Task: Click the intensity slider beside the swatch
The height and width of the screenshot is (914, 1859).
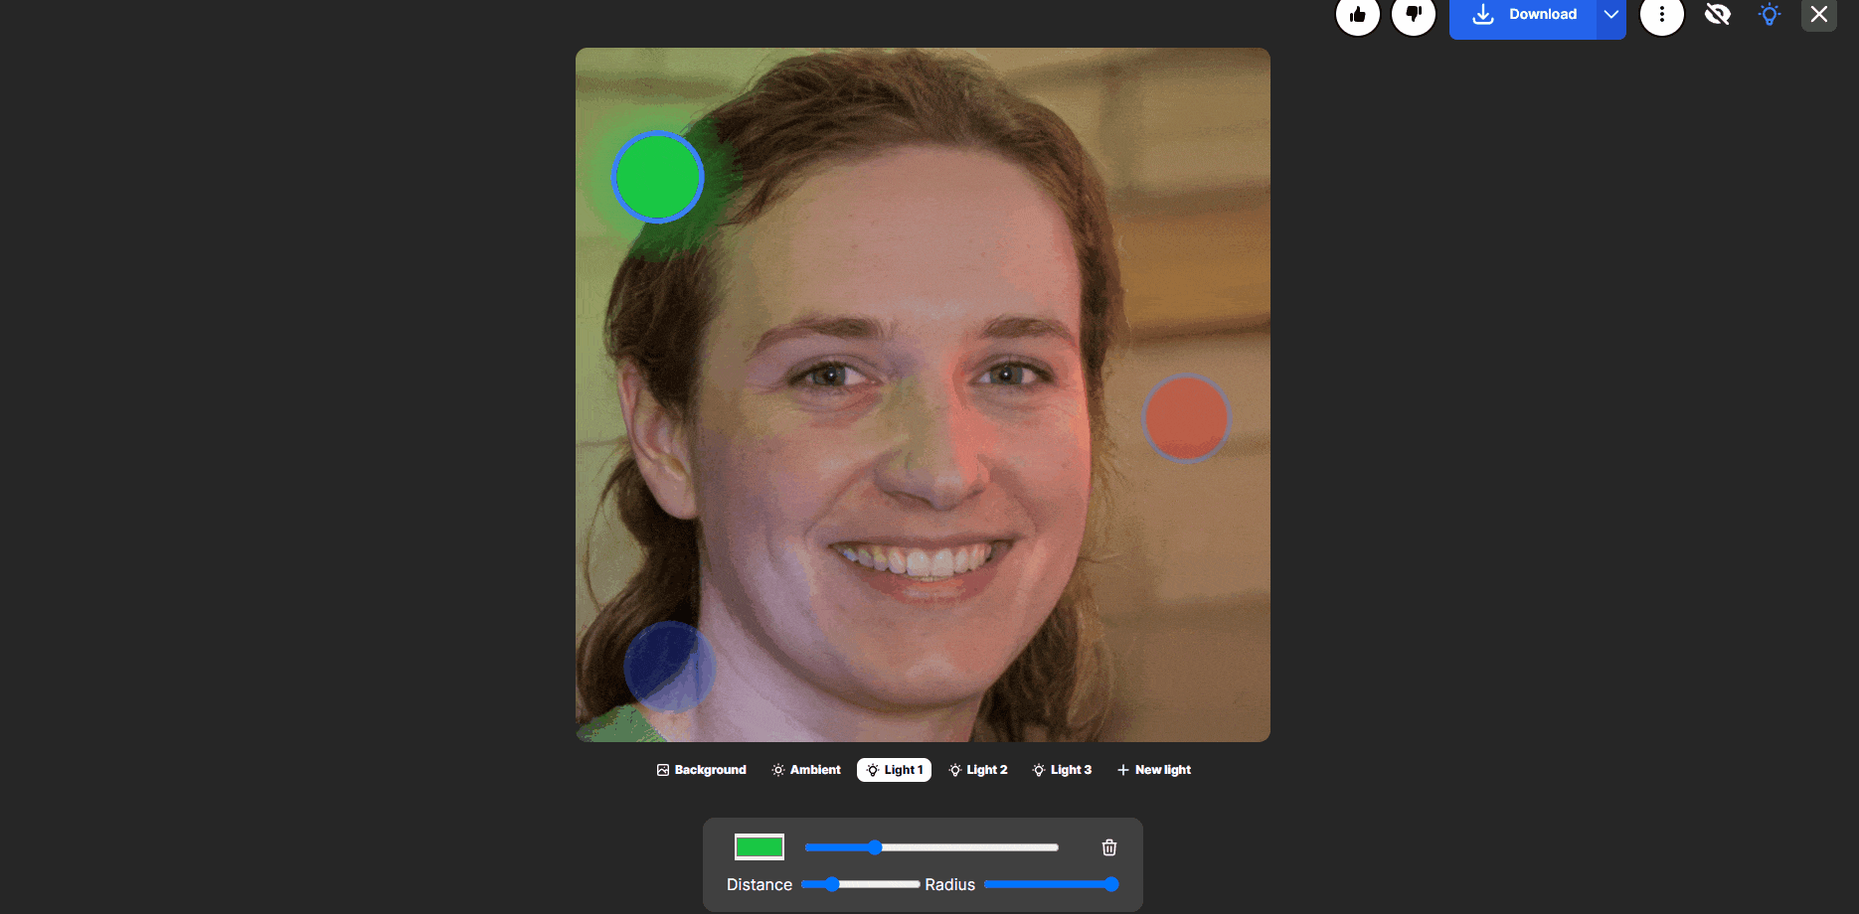Action: pyautogui.click(x=931, y=847)
